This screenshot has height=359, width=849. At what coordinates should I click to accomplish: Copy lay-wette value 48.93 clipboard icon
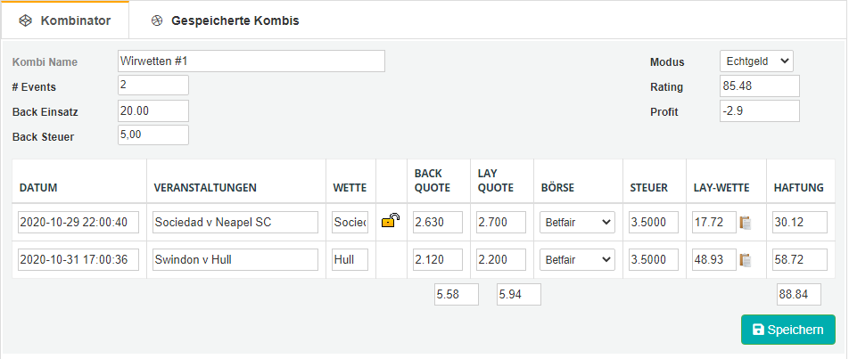[746, 259]
